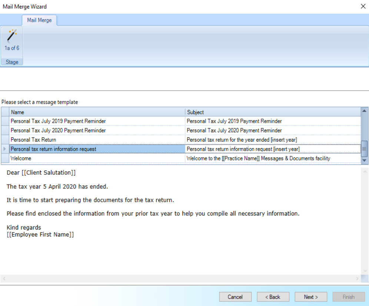
Task: Click the '[[Employee First Name]]' placeholder text
Action: 40,235
